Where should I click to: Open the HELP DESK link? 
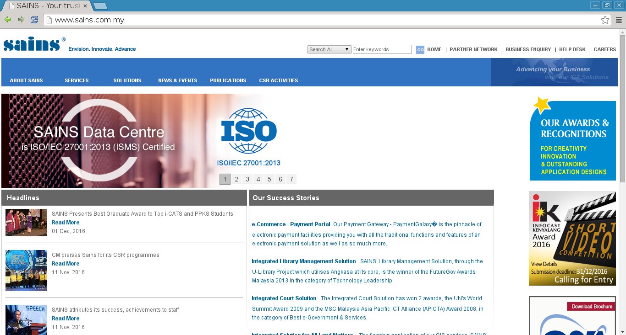[x=572, y=49]
